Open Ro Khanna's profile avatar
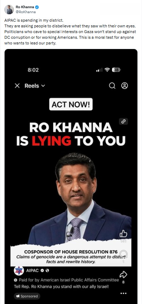This screenshot has height=304, width=142. 9,9
